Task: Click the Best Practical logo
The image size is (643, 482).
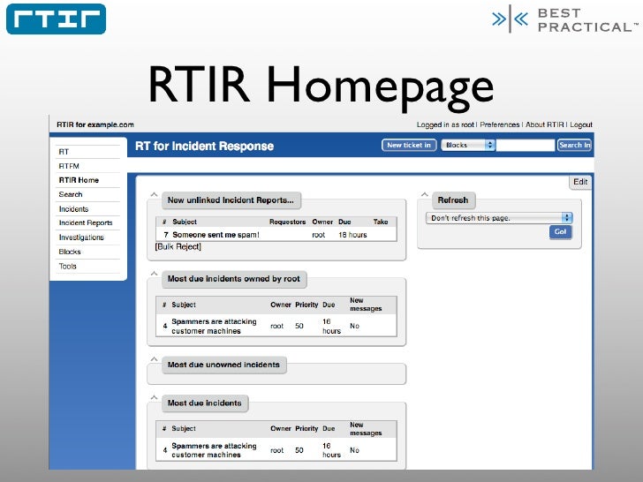Action: click(565, 19)
